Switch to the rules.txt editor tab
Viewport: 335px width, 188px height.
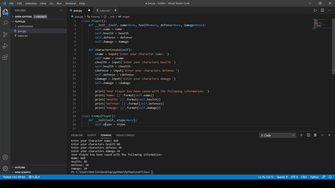(105, 10)
